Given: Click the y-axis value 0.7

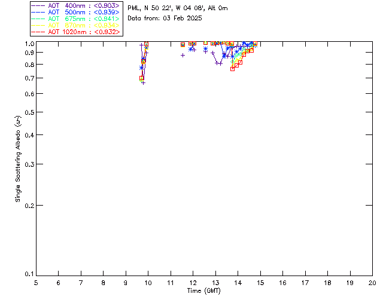Looking at the screenshot, I should (29, 78).
